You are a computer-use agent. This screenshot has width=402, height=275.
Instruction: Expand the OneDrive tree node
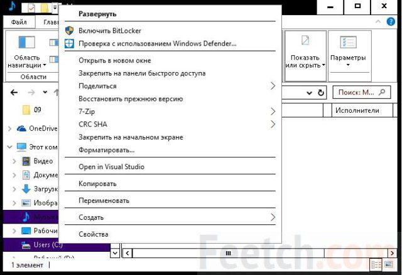point(10,128)
